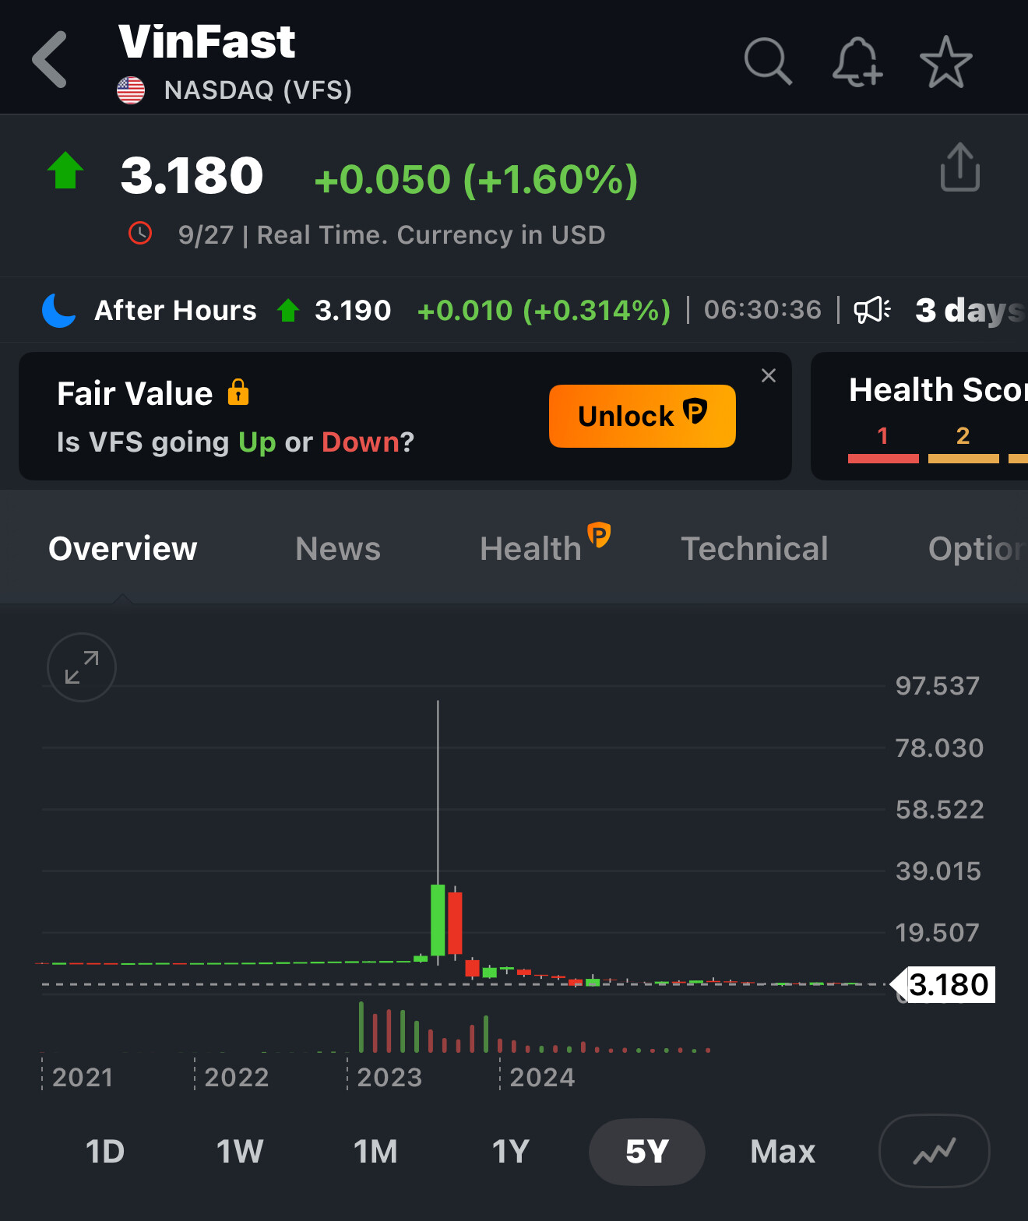This screenshot has height=1221, width=1028.
Task: Open the search magnifier icon
Action: click(x=768, y=61)
